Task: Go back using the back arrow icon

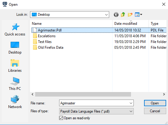Action: (116, 15)
